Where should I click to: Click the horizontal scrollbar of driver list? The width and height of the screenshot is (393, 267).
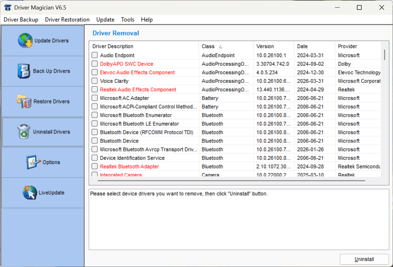[231, 181]
